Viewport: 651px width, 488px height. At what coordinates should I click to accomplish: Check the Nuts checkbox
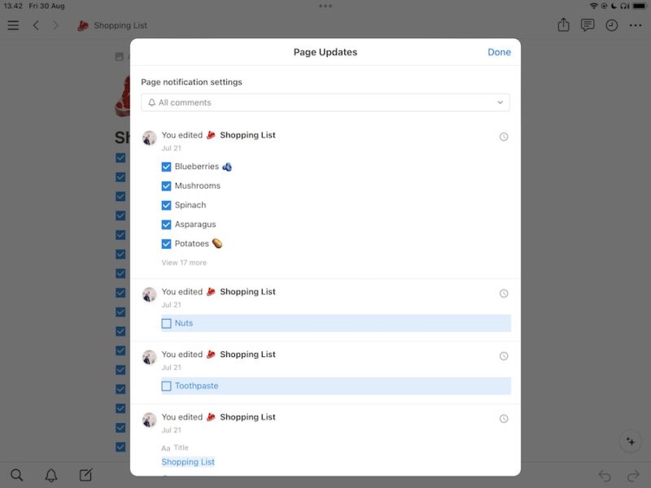165,323
